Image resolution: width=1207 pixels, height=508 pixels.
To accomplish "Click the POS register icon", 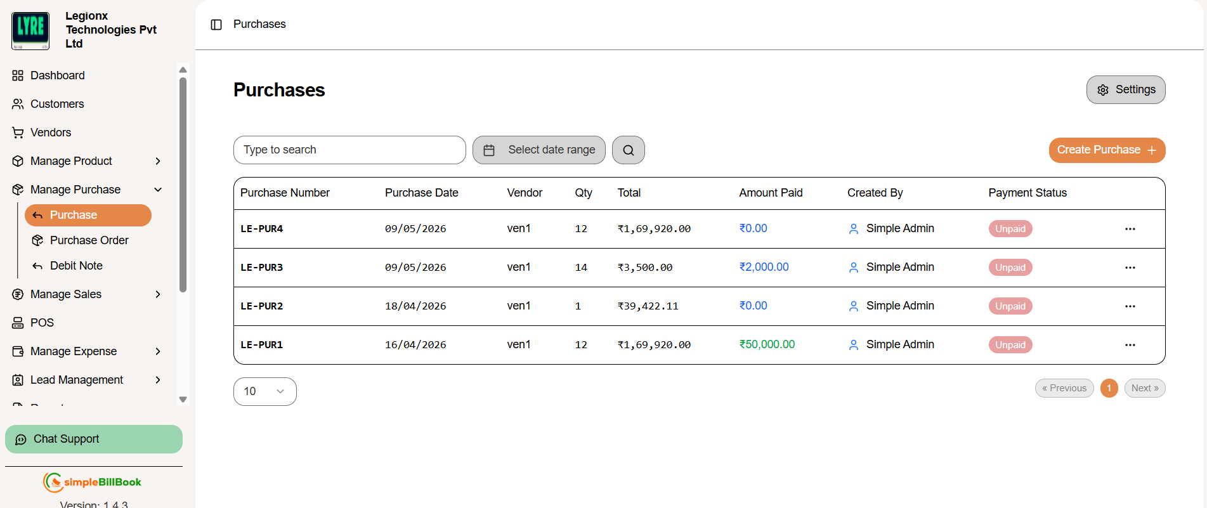I will pos(18,323).
